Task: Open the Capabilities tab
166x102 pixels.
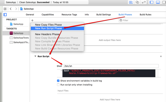Action: [x=48, y=15]
